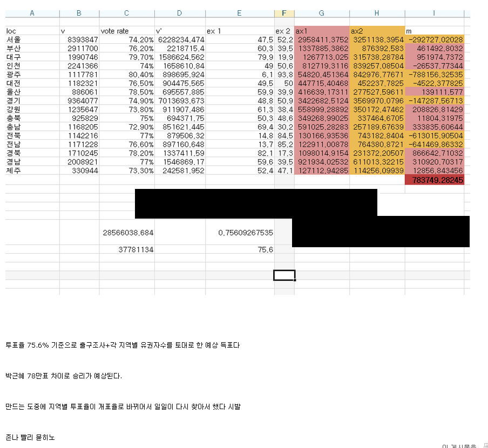Click the cell with value 6228234.474
Screen dimensions: 488x448
point(180,39)
